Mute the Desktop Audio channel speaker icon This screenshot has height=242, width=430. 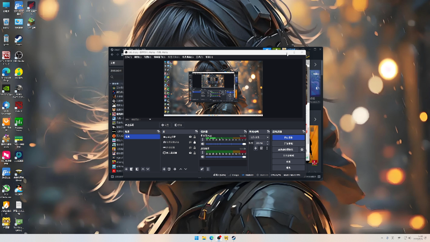(203, 157)
